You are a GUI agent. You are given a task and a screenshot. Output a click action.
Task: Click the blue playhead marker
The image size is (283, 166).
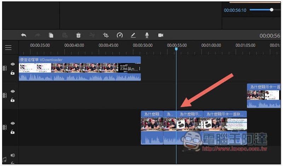point(176,49)
